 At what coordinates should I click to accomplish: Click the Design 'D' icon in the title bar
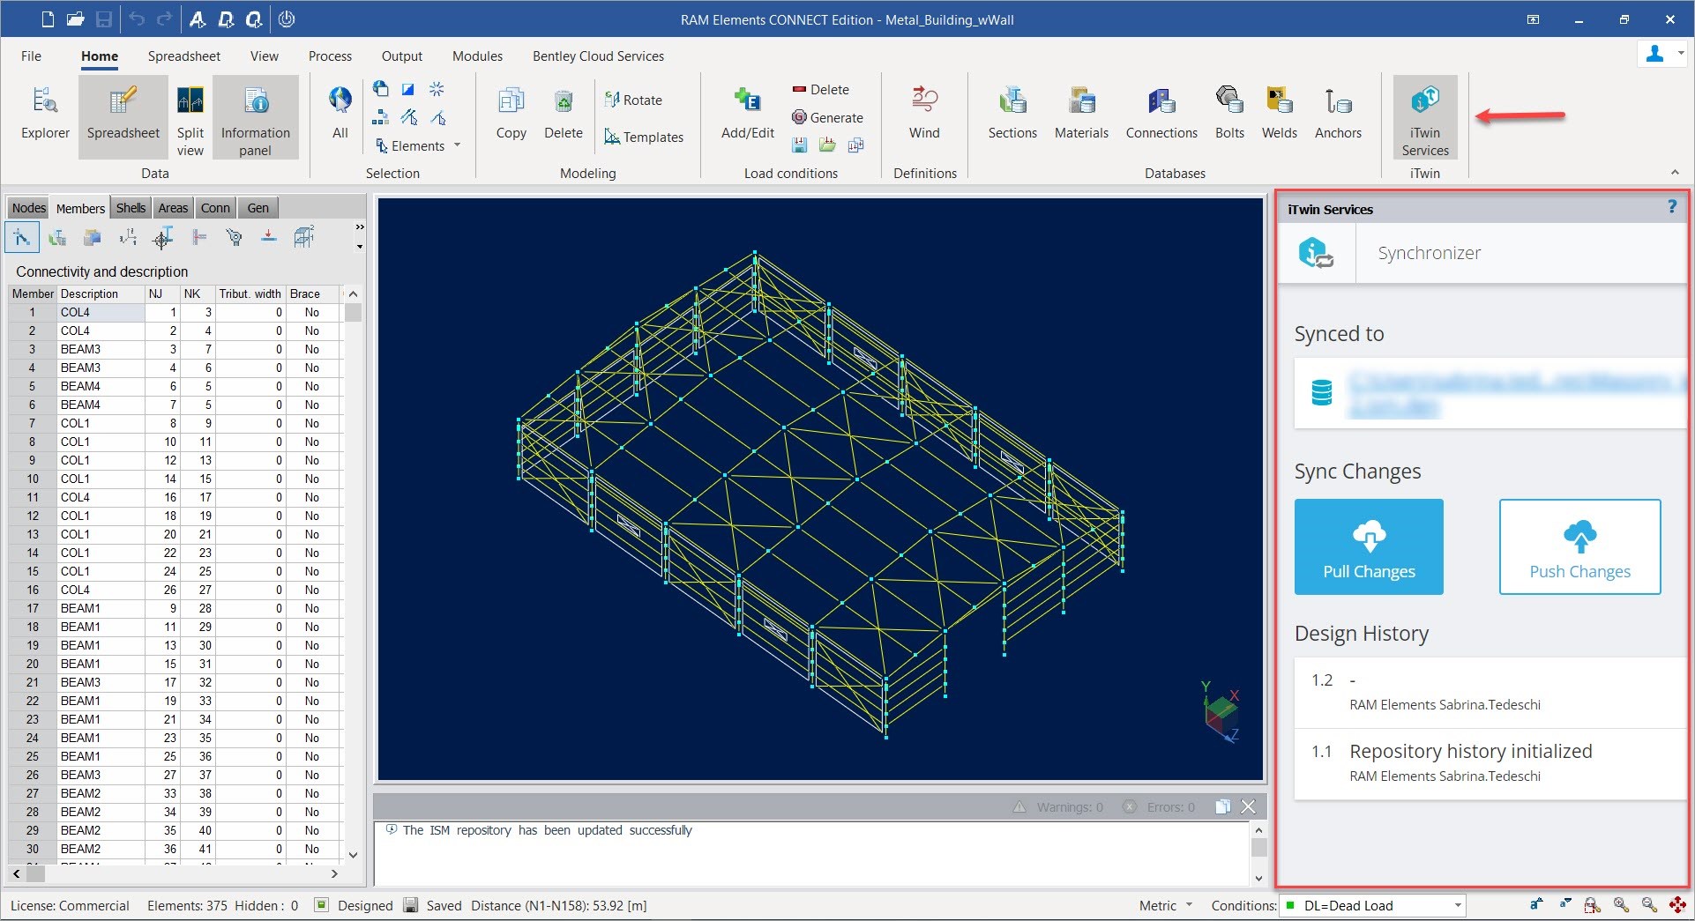coord(226,19)
